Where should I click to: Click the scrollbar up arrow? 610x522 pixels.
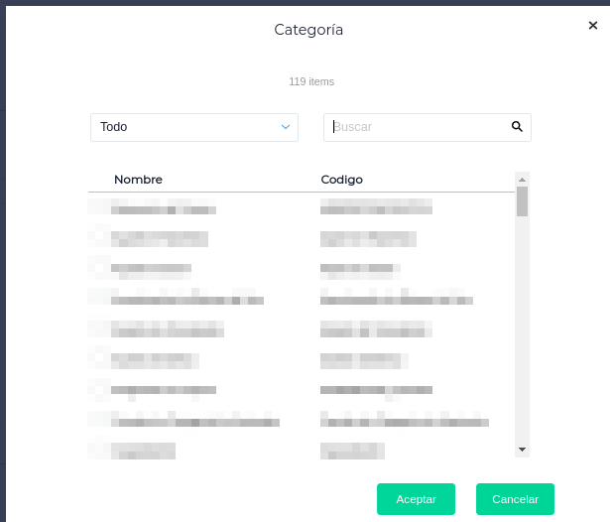tap(522, 179)
